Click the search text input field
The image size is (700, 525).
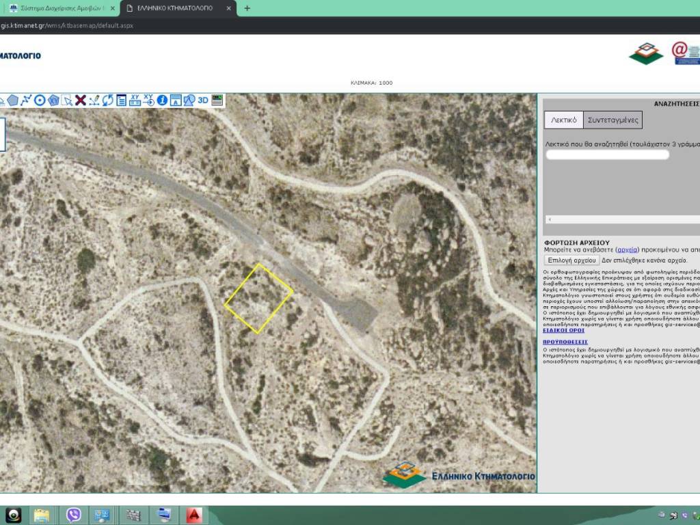click(607, 155)
